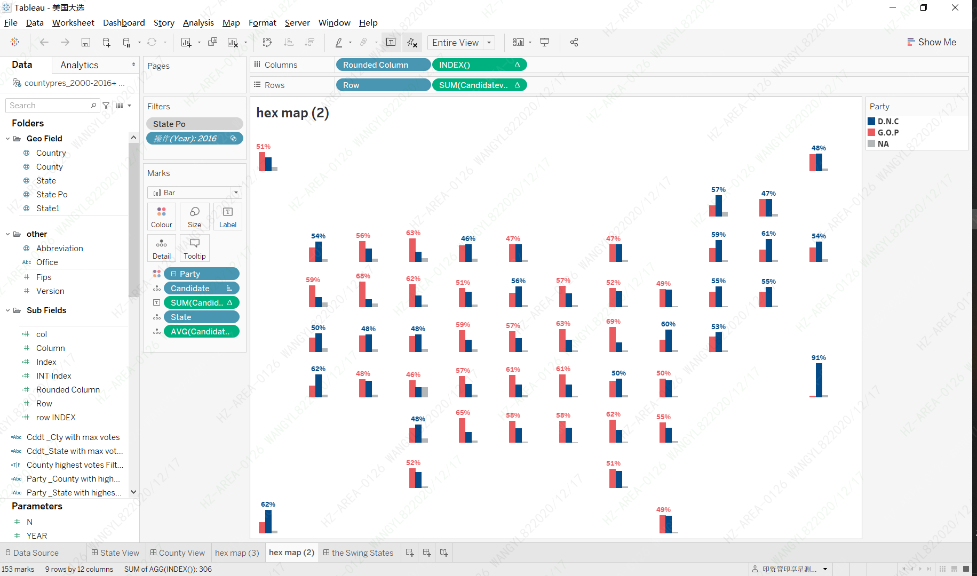Click the New Dashboard icon in tab bar

tap(427, 553)
